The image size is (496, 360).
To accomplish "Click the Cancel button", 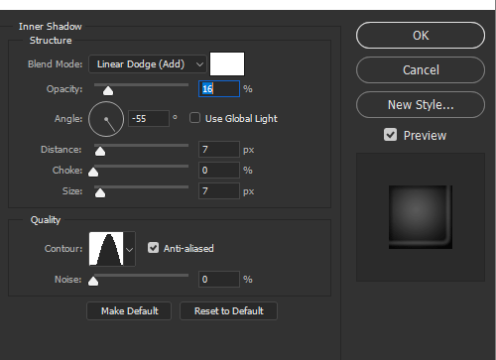I will tap(421, 70).
